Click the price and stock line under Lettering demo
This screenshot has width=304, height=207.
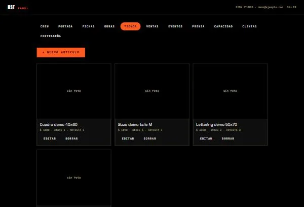click(218, 130)
